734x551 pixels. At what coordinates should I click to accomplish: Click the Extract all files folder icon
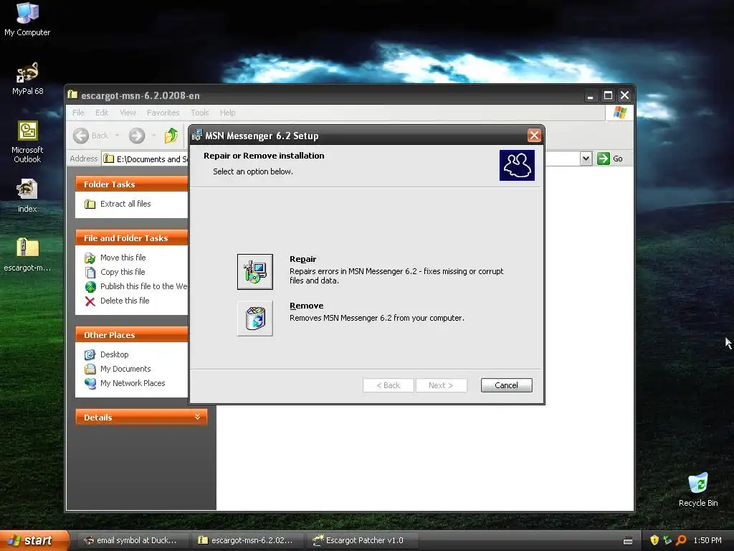pyautogui.click(x=90, y=204)
